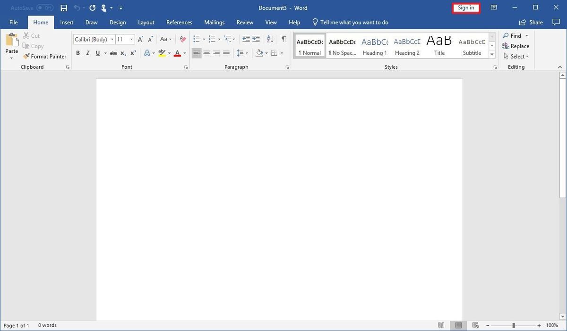Select the bullets list icon

coord(196,39)
